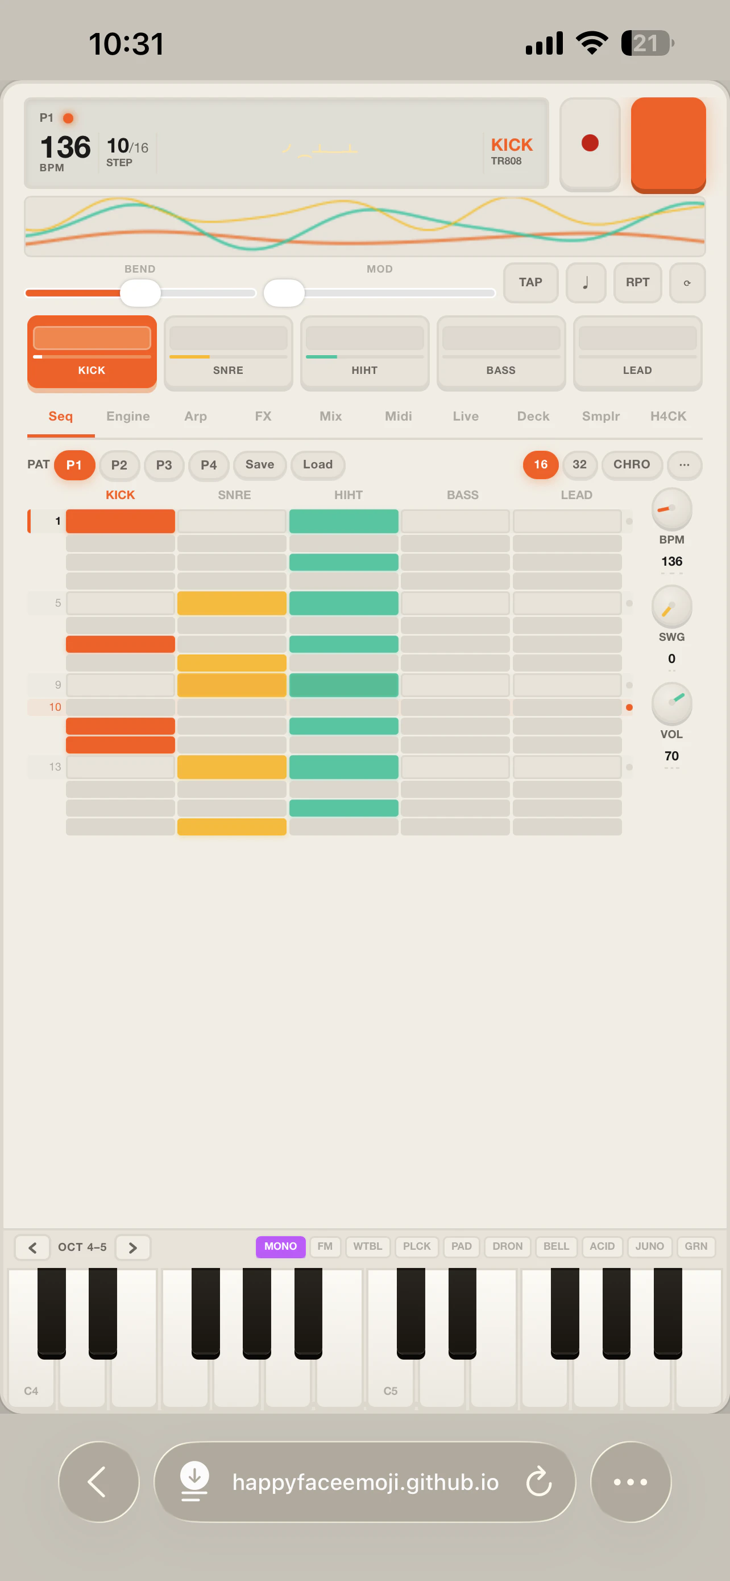Toggle LEAD step 1 cell
Viewport: 730px width, 1581px height.
567,522
